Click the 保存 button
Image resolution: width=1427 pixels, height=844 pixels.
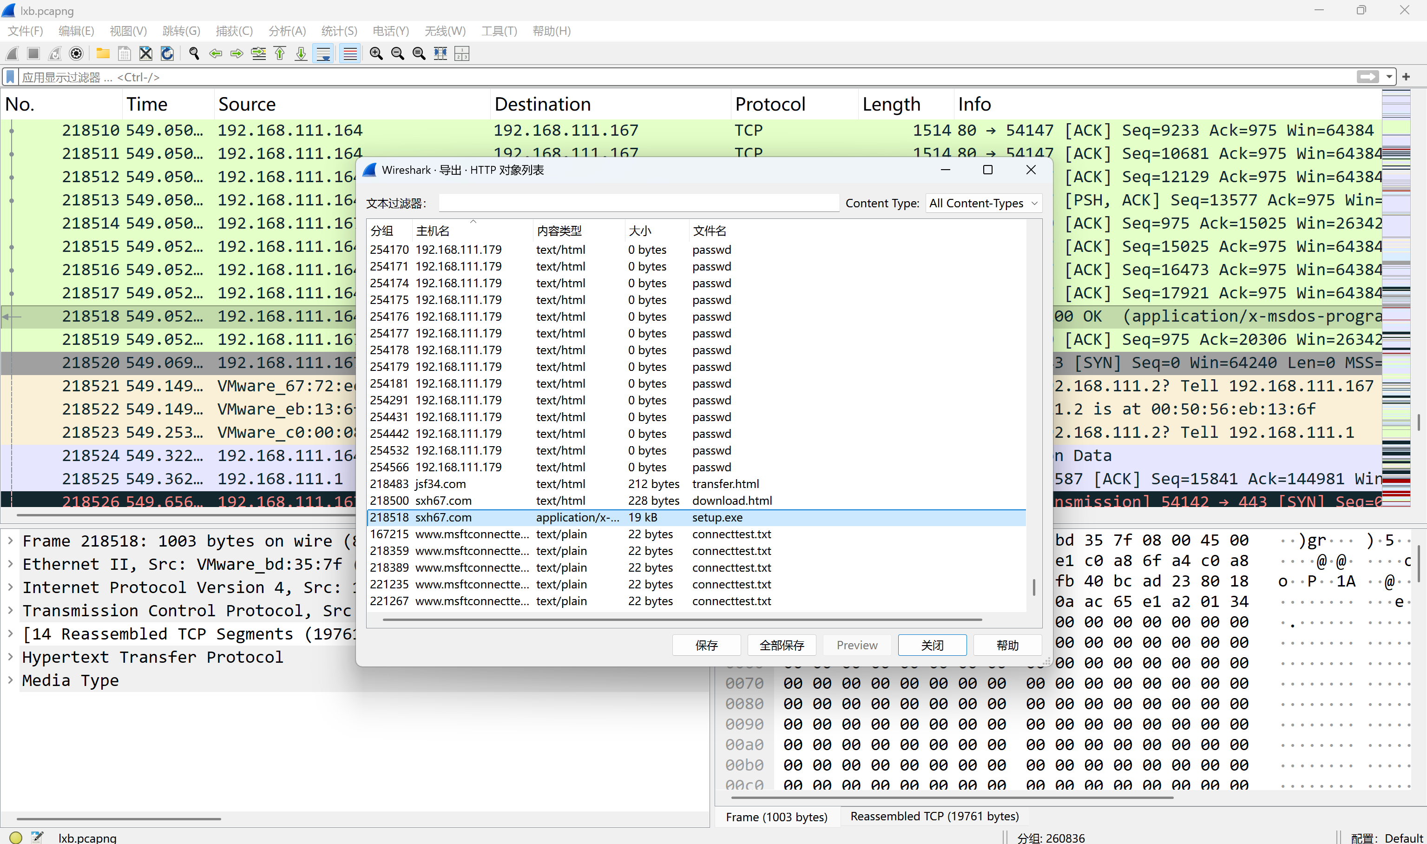click(x=706, y=645)
